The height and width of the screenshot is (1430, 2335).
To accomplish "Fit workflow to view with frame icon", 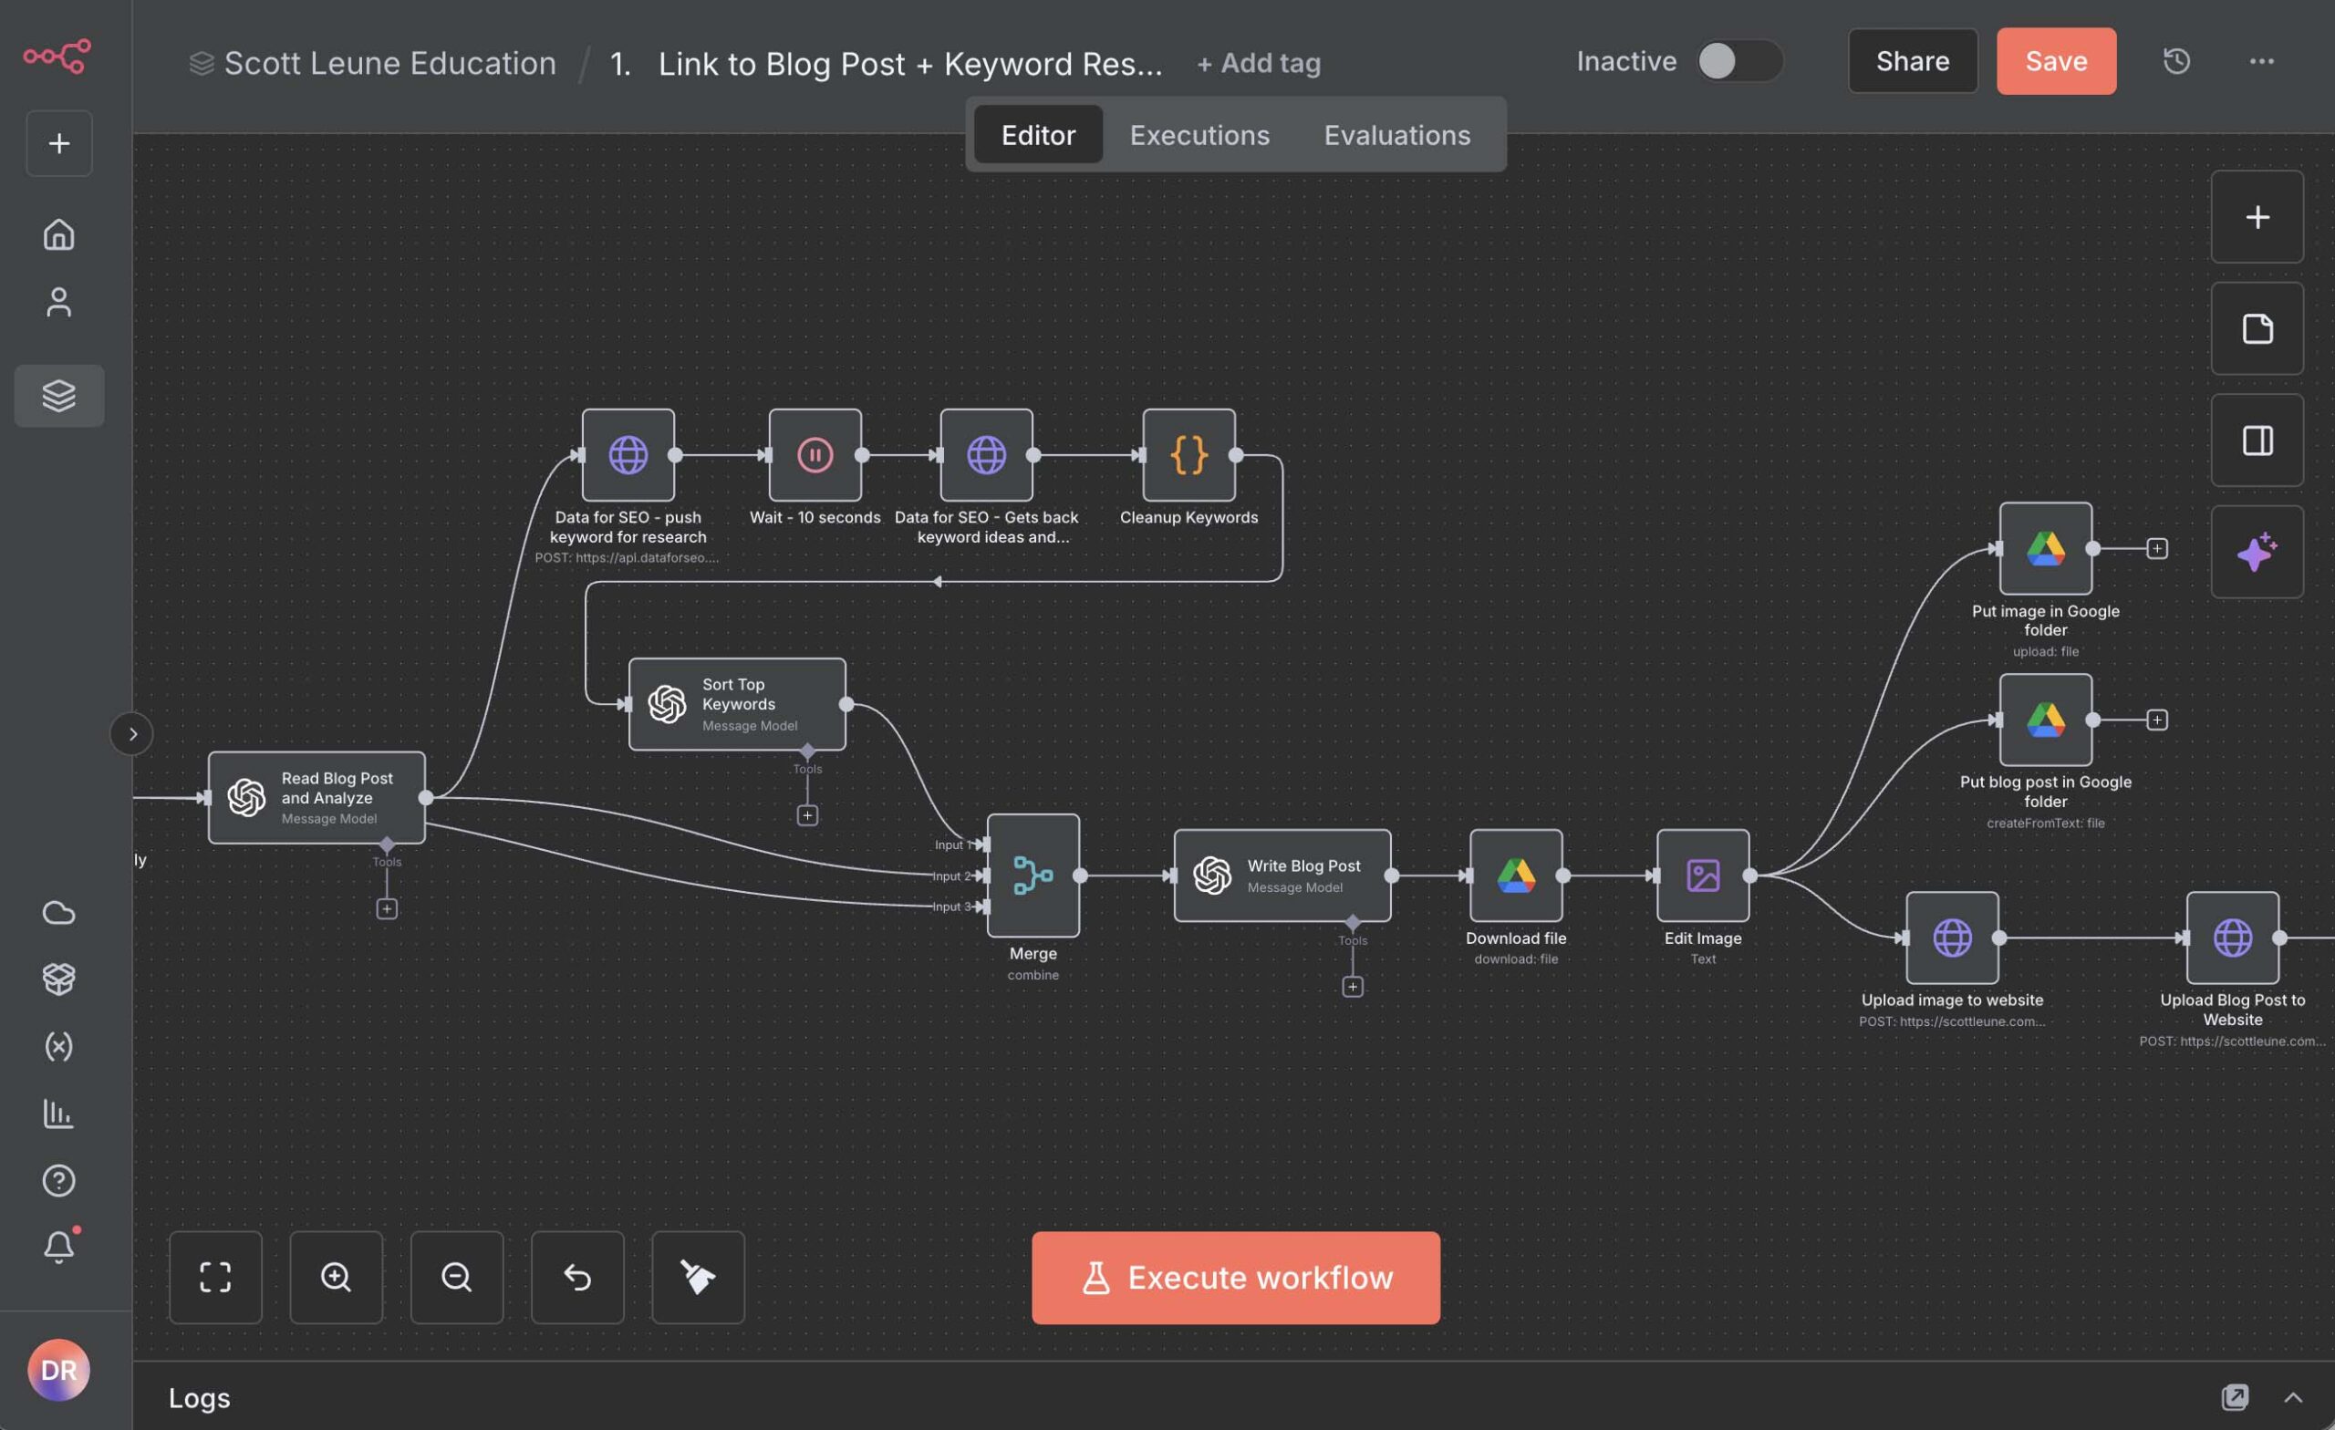I will (215, 1277).
